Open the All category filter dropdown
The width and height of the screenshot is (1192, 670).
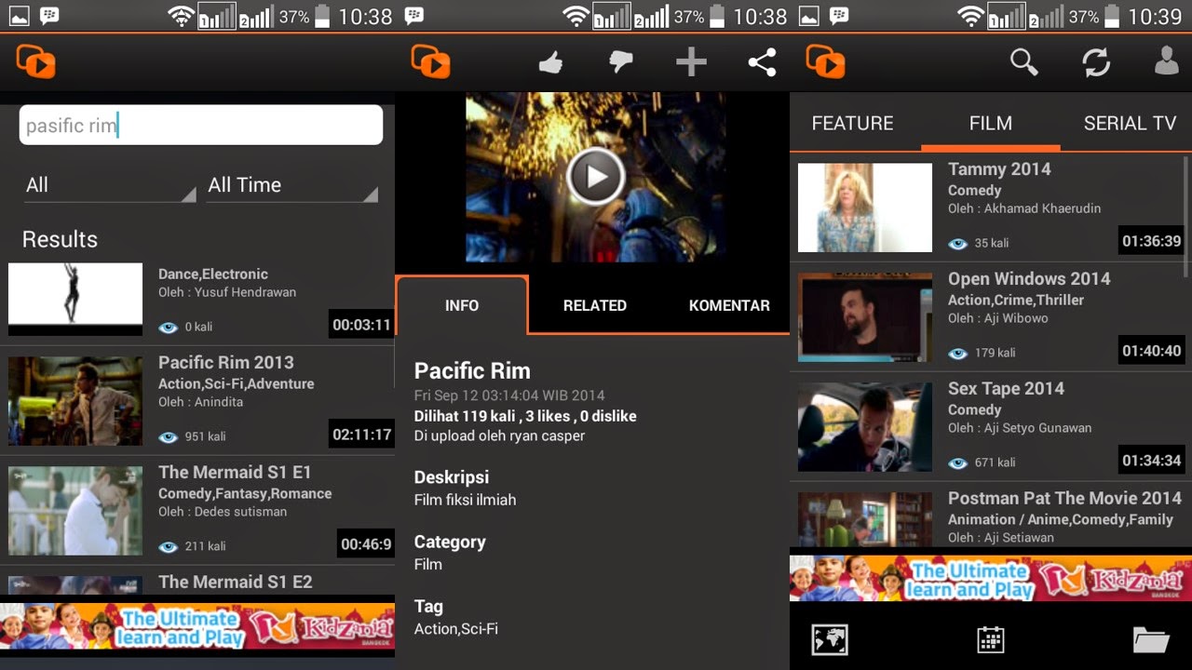pos(107,184)
